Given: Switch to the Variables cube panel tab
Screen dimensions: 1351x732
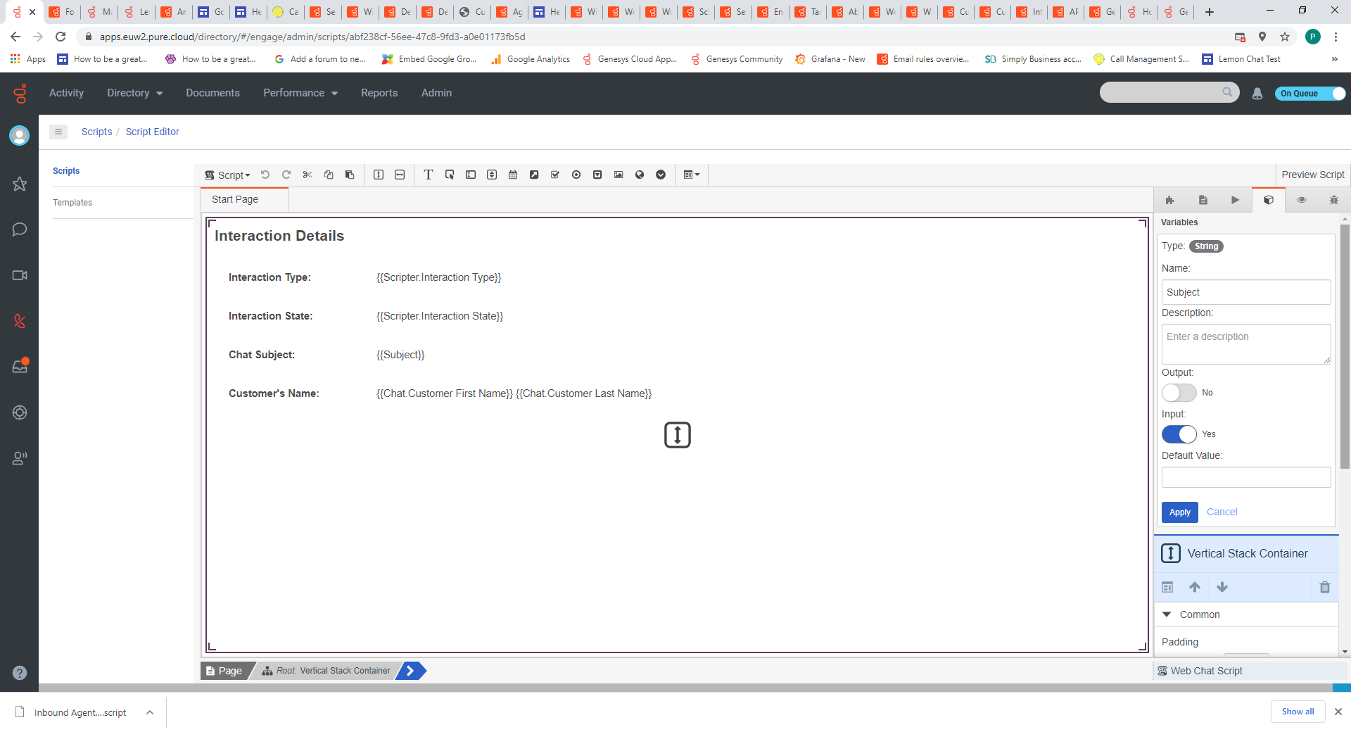Looking at the screenshot, I should [x=1269, y=200].
